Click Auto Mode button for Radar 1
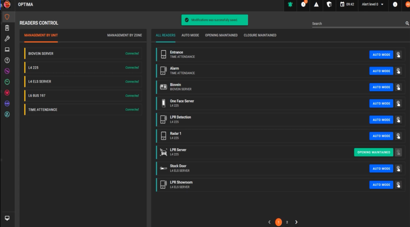Screen dimensions: 410x227 [381, 136]
